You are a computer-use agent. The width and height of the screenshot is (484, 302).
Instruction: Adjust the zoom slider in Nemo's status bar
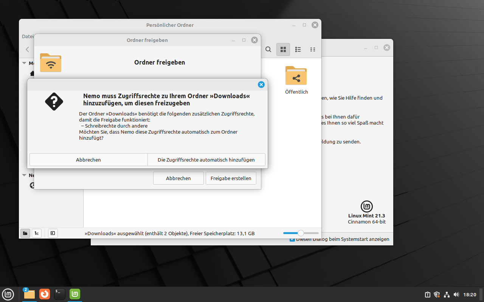click(x=301, y=233)
